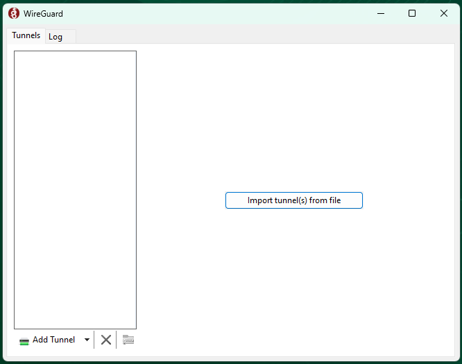Click the export tunnels to zip icon

(x=128, y=340)
